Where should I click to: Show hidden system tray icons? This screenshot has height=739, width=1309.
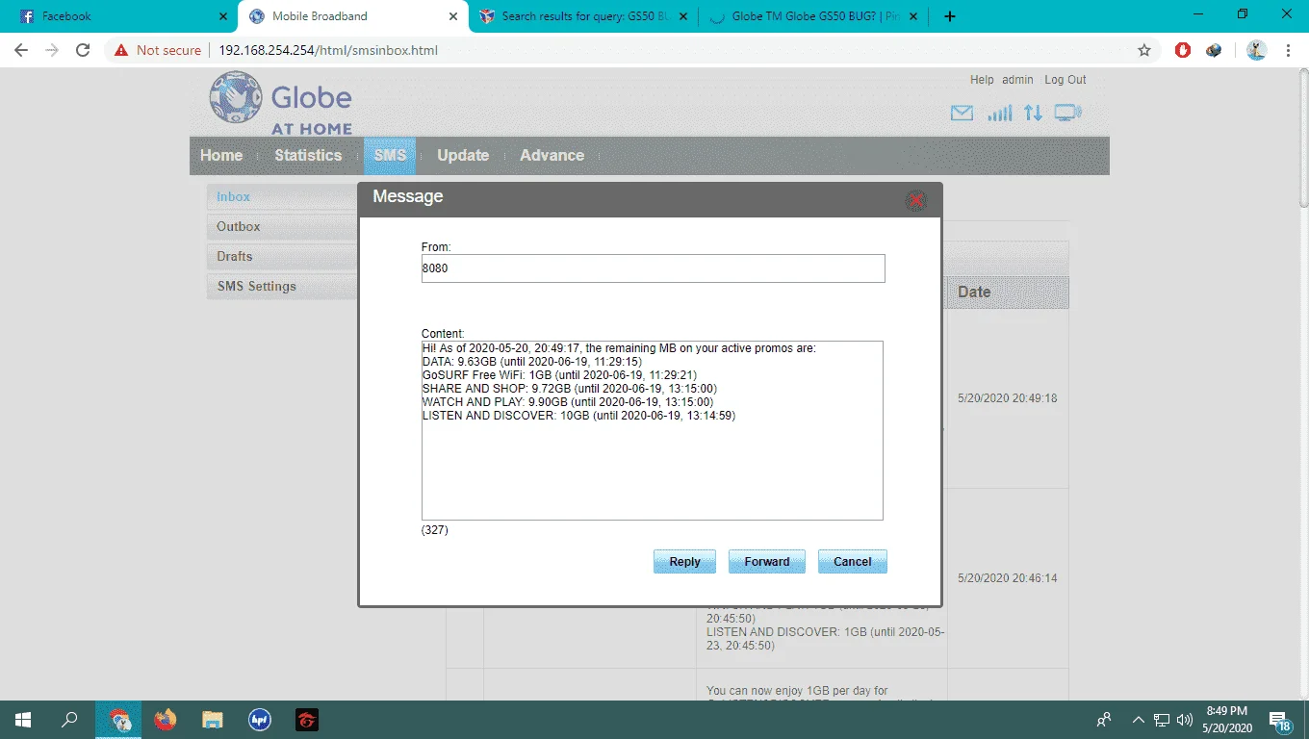tap(1139, 720)
